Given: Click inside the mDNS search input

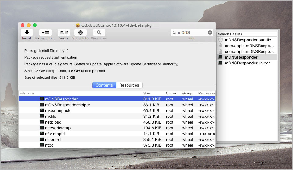Looking at the screenshot, I should (192, 32).
